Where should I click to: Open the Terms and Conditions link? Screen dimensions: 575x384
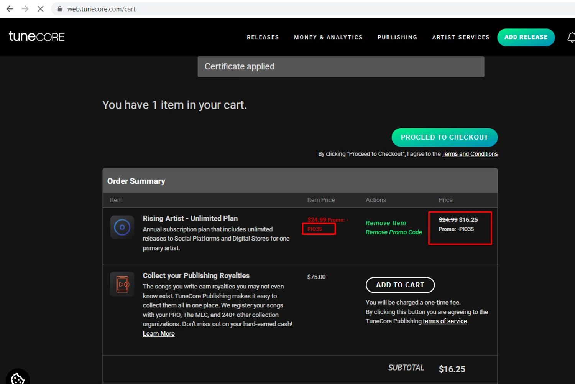[x=470, y=154]
